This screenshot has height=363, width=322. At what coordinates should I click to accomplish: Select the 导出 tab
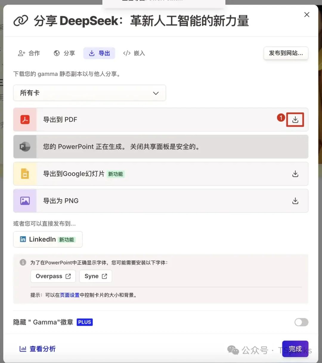pyautogui.click(x=99, y=53)
